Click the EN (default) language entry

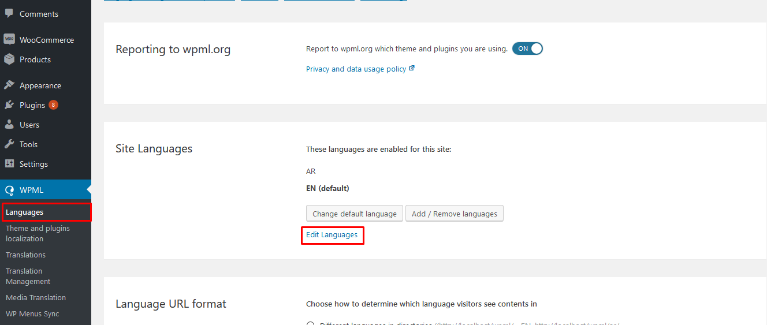click(327, 188)
